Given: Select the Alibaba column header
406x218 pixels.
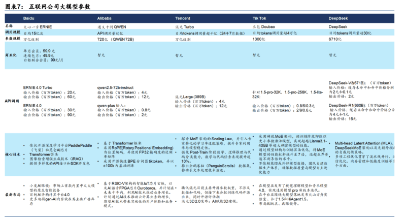Looking at the screenshot, I should tap(105, 18).
